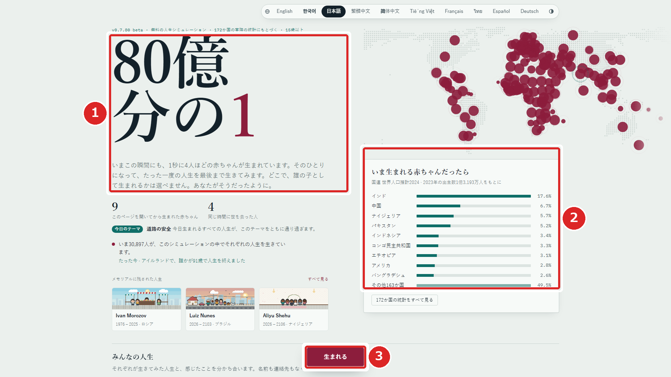671x377 pixels.
Task: Click the コンゴ民主共和国 row
Action: (x=461, y=246)
